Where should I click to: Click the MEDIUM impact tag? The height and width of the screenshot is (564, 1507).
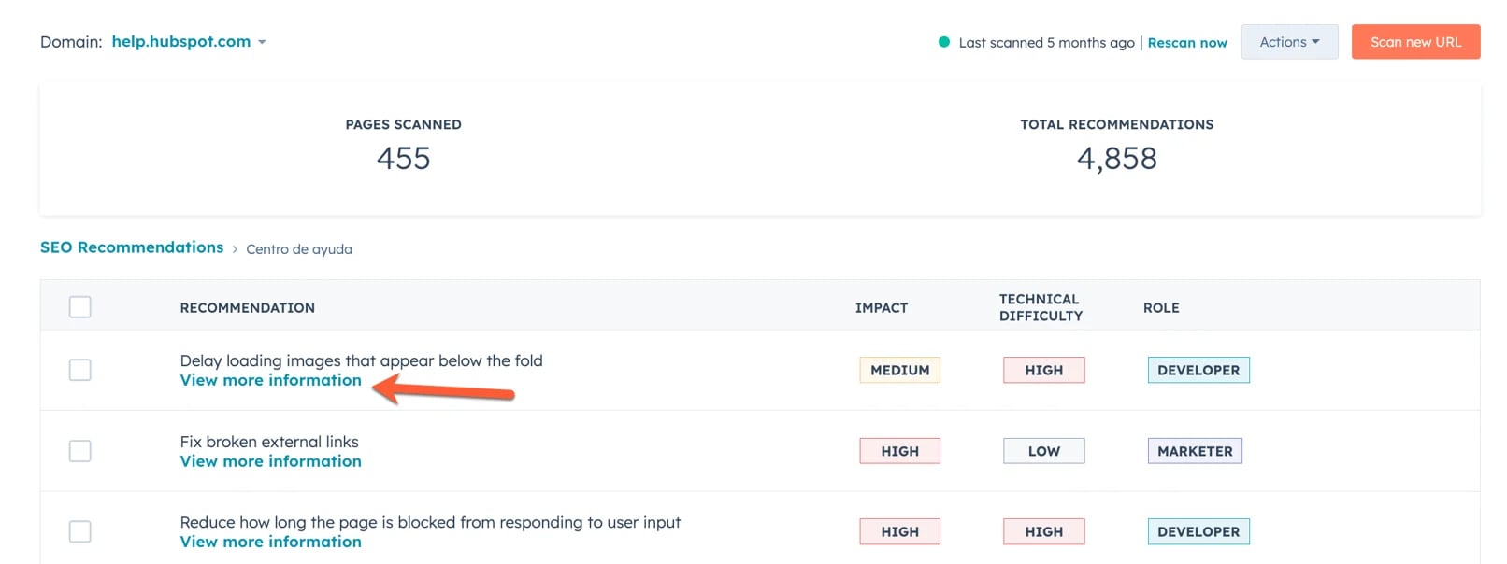click(899, 371)
